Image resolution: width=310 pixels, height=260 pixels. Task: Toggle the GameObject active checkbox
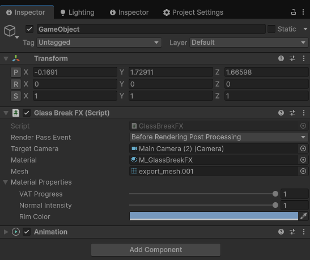29,29
